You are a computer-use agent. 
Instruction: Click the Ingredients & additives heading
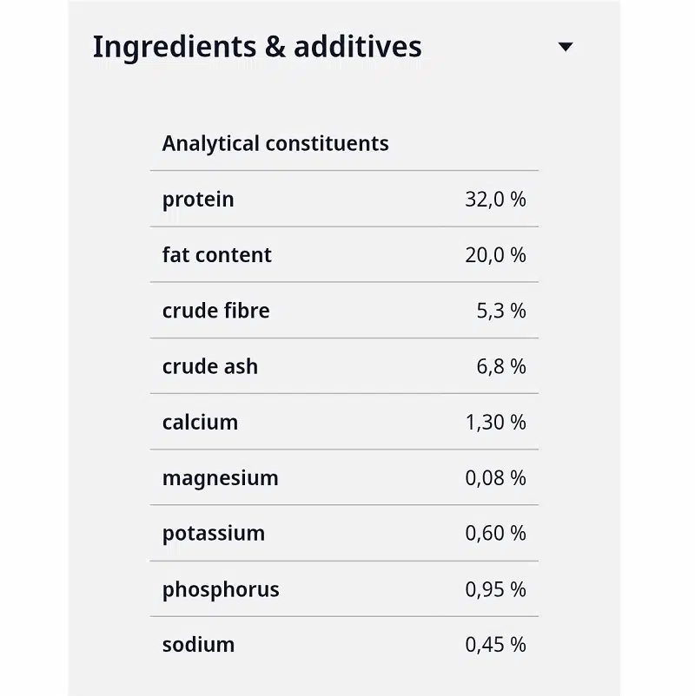pos(257,47)
